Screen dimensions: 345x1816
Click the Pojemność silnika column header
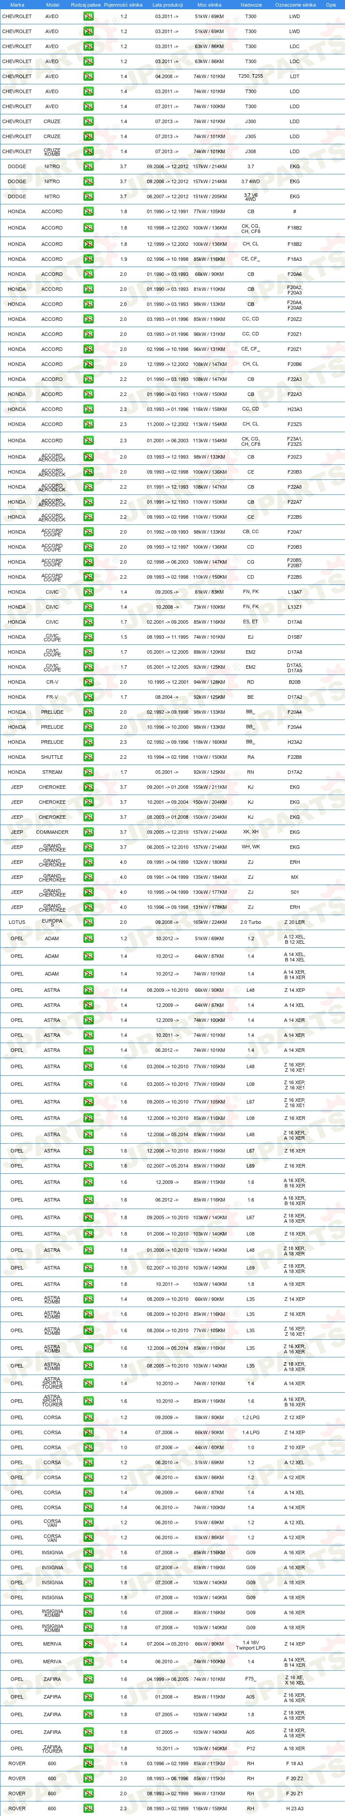(123, 5)
